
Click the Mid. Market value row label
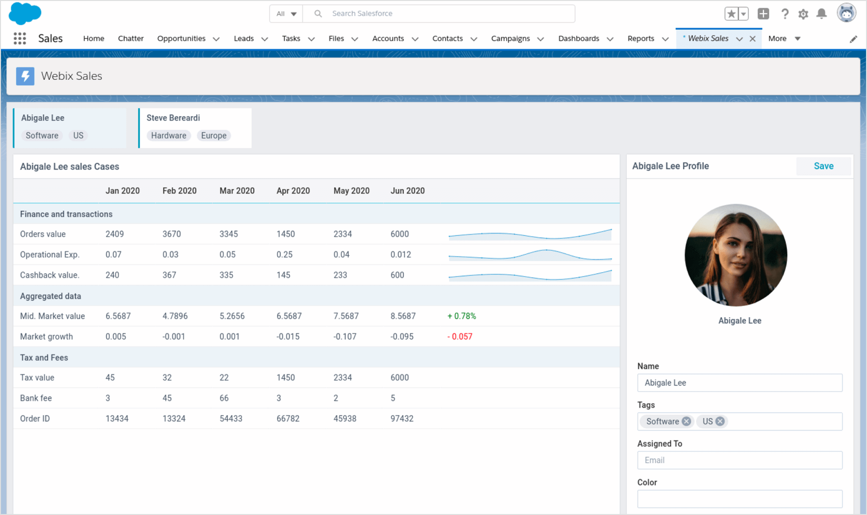[x=52, y=316]
